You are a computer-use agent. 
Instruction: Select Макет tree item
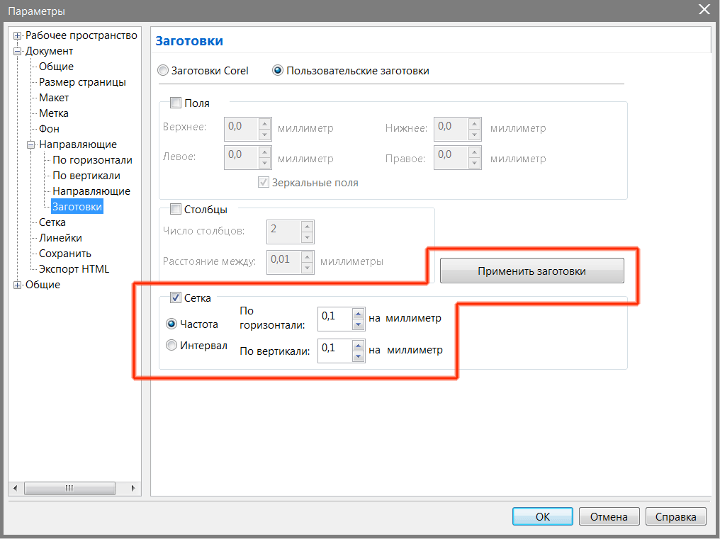54,98
